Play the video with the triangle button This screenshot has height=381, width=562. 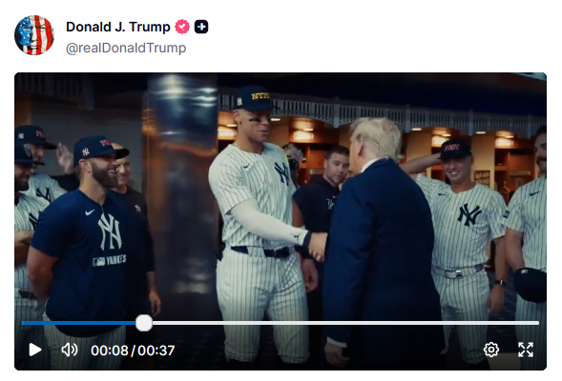point(35,350)
